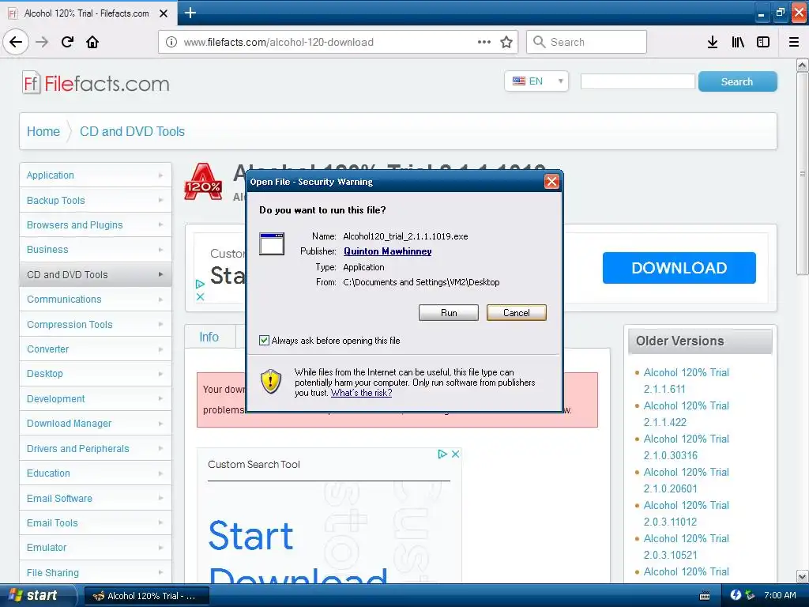Click the application file icon in dialog
Image resolution: width=809 pixels, height=607 pixels.
coord(272,243)
